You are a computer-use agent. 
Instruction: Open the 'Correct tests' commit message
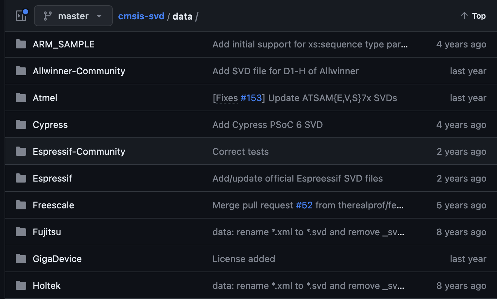(x=240, y=151)
